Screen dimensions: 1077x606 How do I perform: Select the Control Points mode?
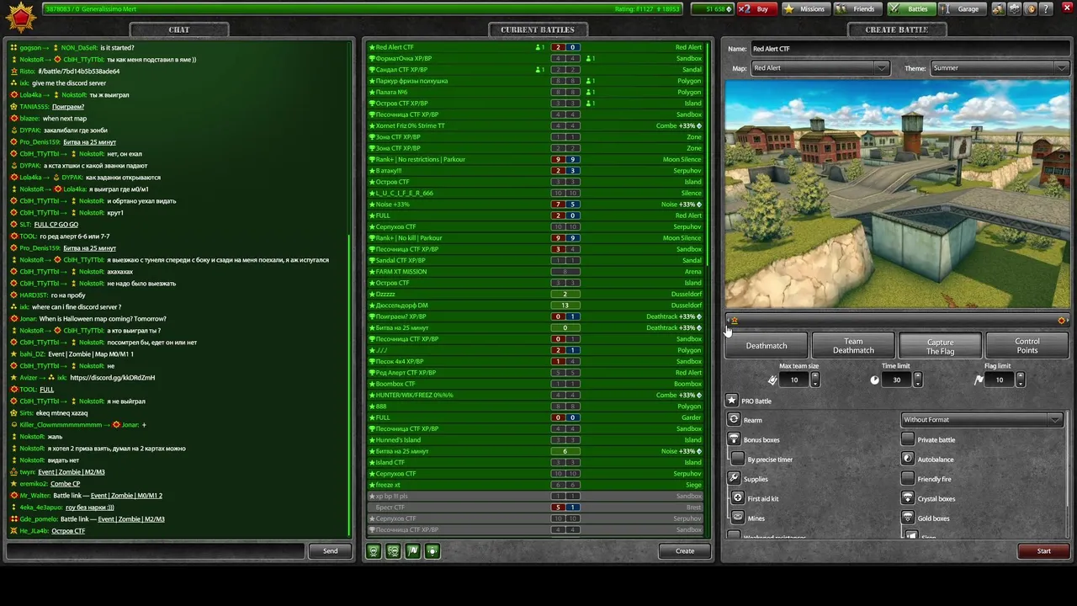point(1027,346)
